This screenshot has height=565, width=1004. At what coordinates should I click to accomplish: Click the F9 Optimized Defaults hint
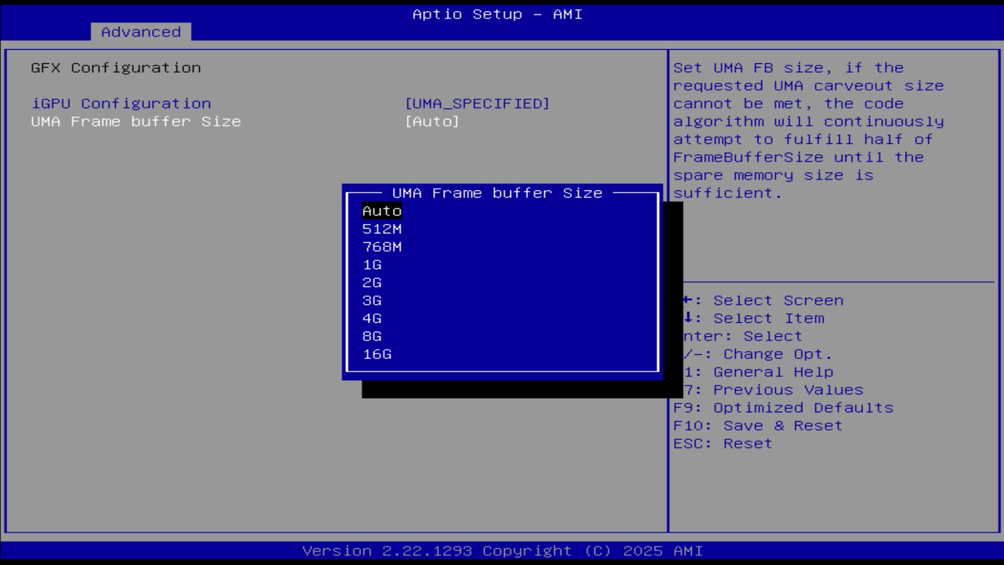pyautogui.click(x=783, y=408)
